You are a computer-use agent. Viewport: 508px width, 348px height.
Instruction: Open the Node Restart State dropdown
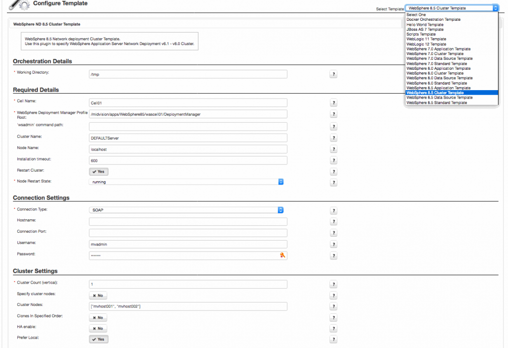click(186, 182)
